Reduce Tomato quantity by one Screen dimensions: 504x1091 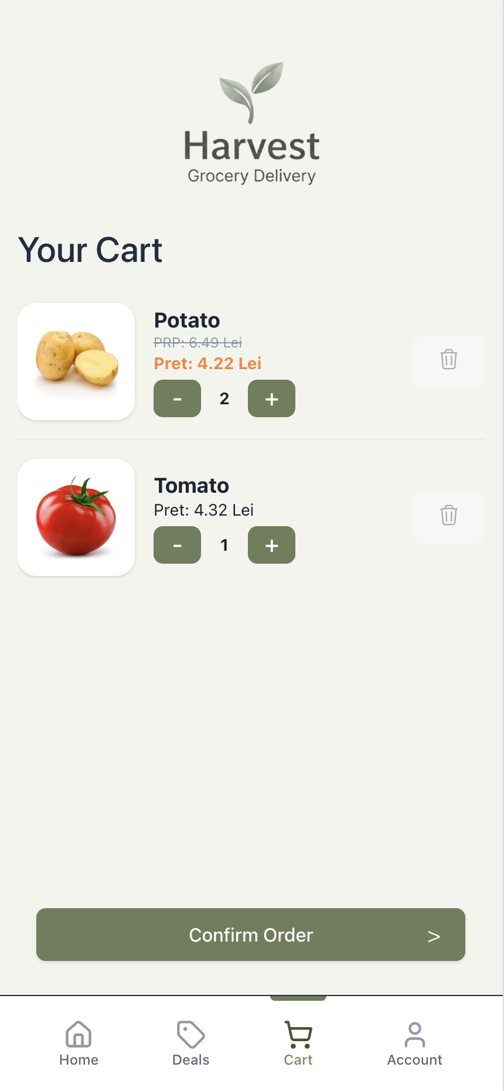(x=177, y=545)
